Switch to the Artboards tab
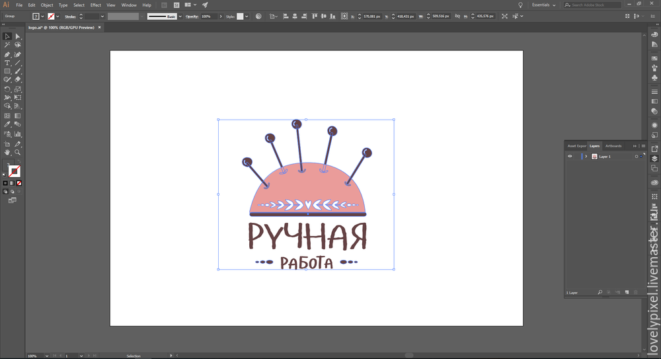This screenshot has height=359, width=661. (613, 145)
